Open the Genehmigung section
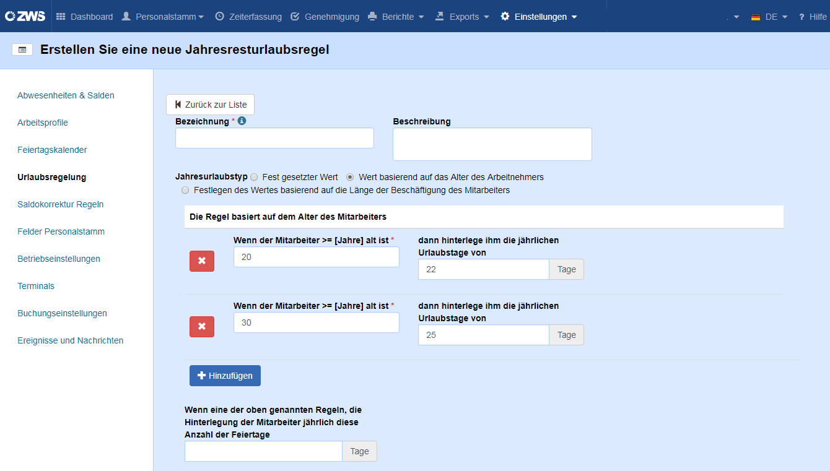The height and width of the screenshot is (471, 830). [325, 17]
